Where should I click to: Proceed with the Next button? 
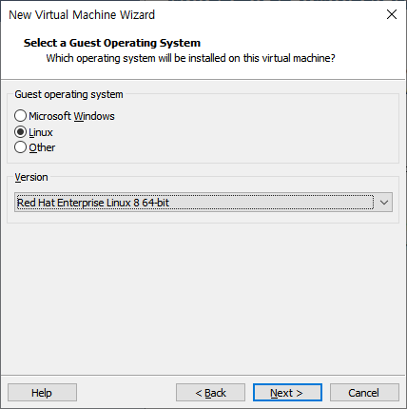(x=287, y=393)
